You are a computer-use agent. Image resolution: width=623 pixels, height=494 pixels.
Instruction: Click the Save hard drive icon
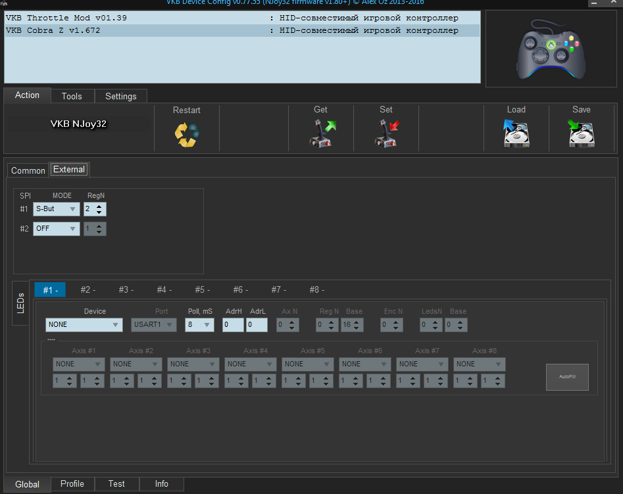(x=581, y=134)
